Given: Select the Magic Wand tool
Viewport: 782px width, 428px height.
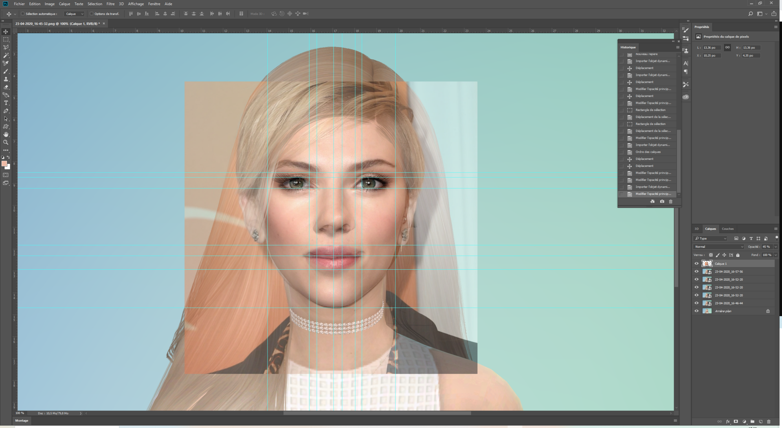Looking at the screenshot, I should [6, 55].
